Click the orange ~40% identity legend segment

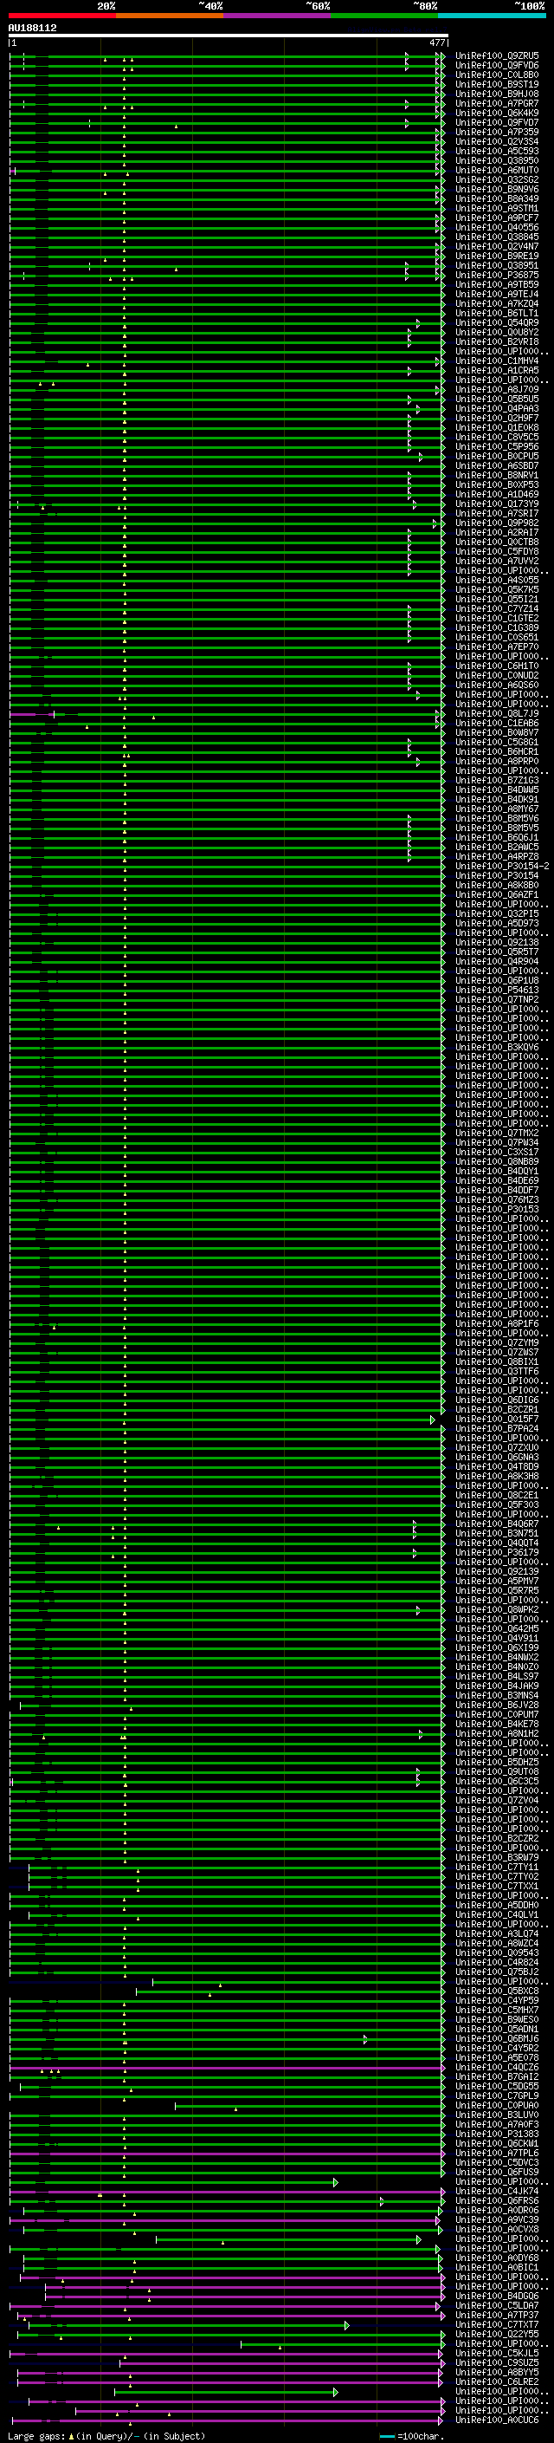tap(170, 16)
